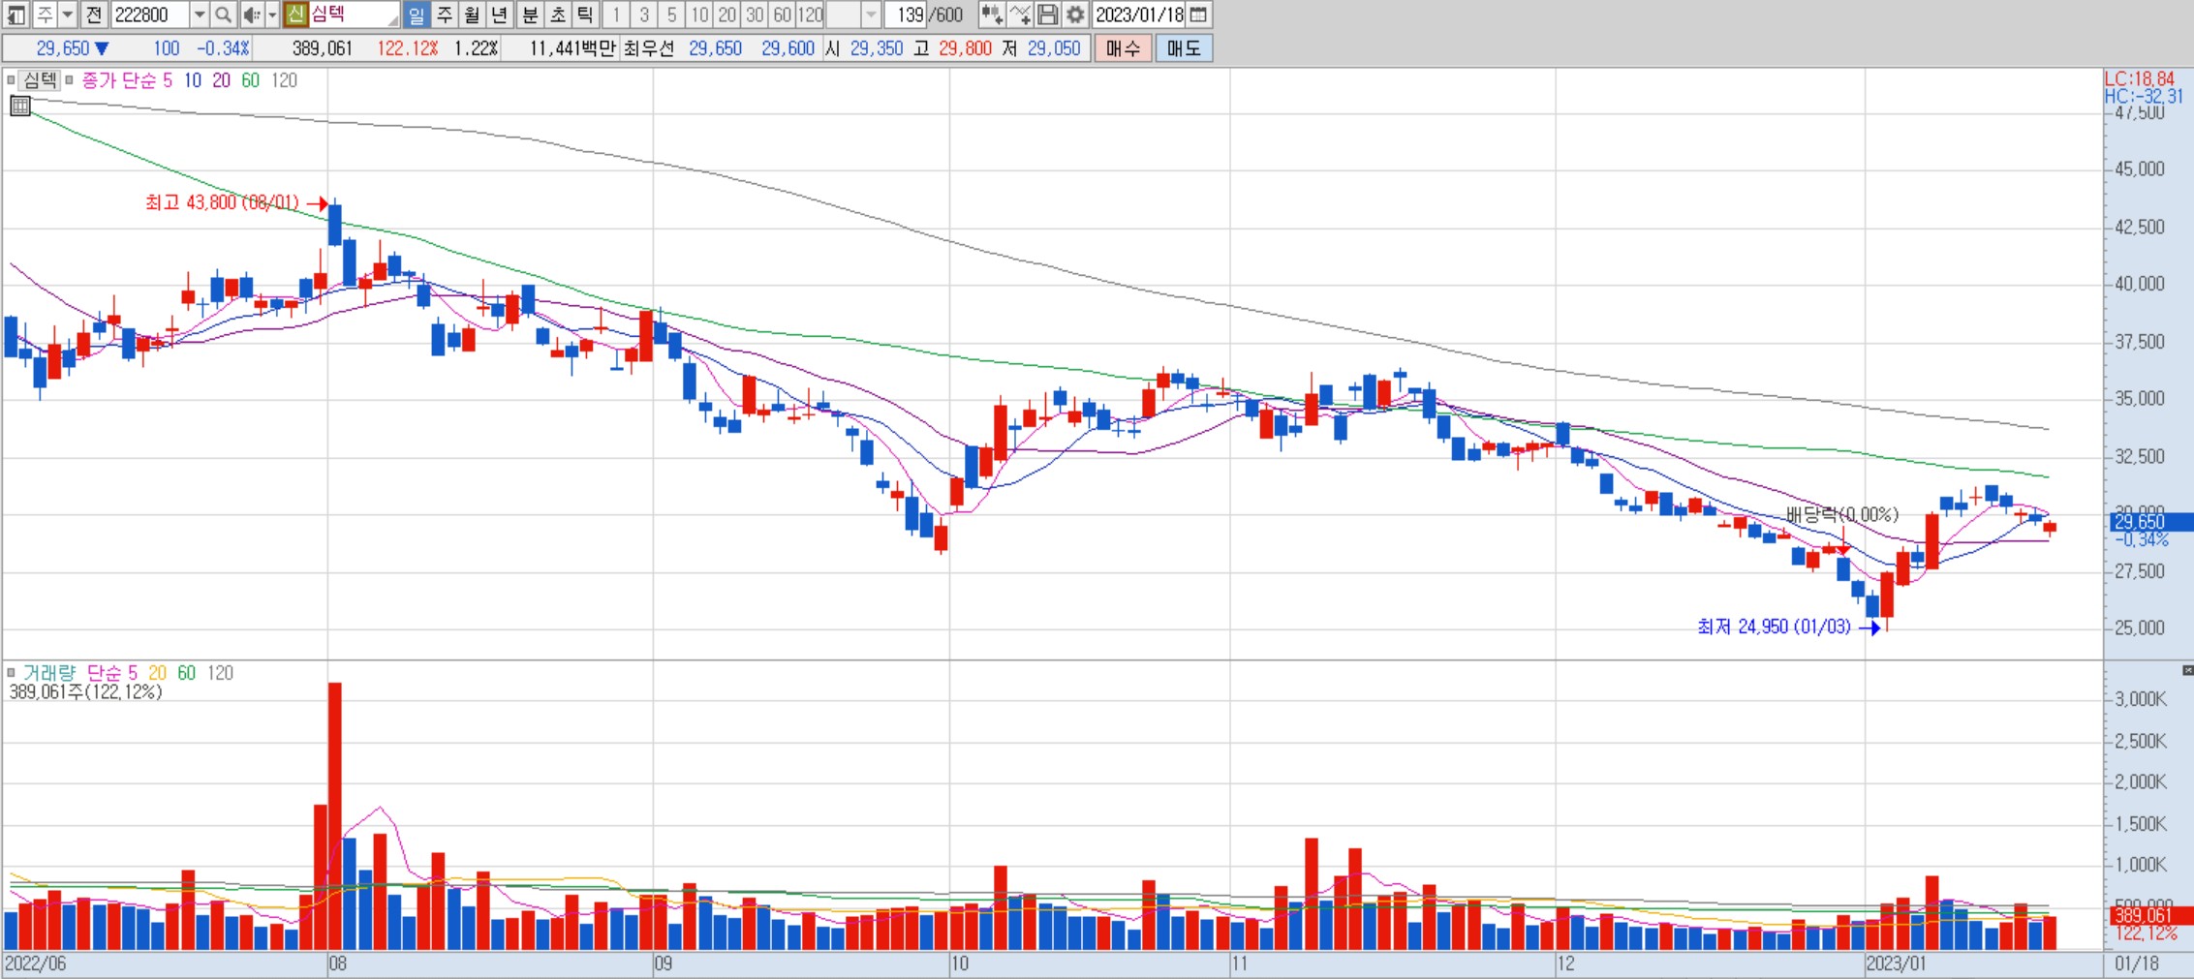Select the second 초 period

[558, 15]
